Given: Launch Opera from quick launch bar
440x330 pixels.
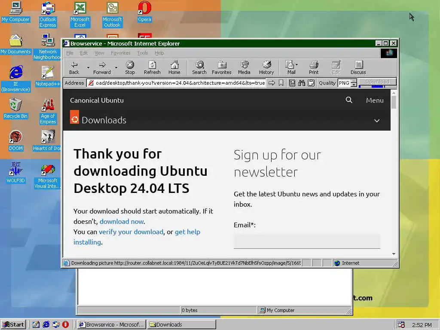Looking at the screenshot, I should 65,324.
